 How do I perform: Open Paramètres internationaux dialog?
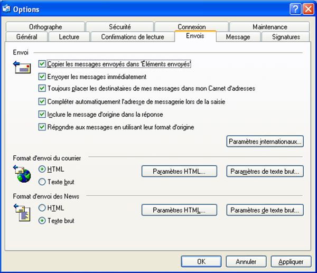pos(265,142)
